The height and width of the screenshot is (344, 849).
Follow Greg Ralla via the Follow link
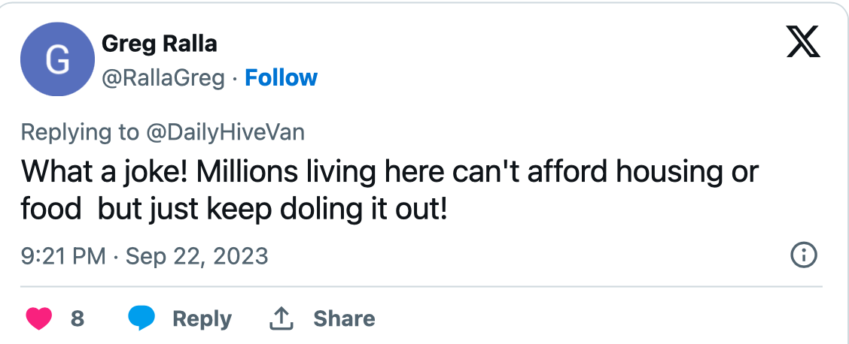tap(281, 78)
